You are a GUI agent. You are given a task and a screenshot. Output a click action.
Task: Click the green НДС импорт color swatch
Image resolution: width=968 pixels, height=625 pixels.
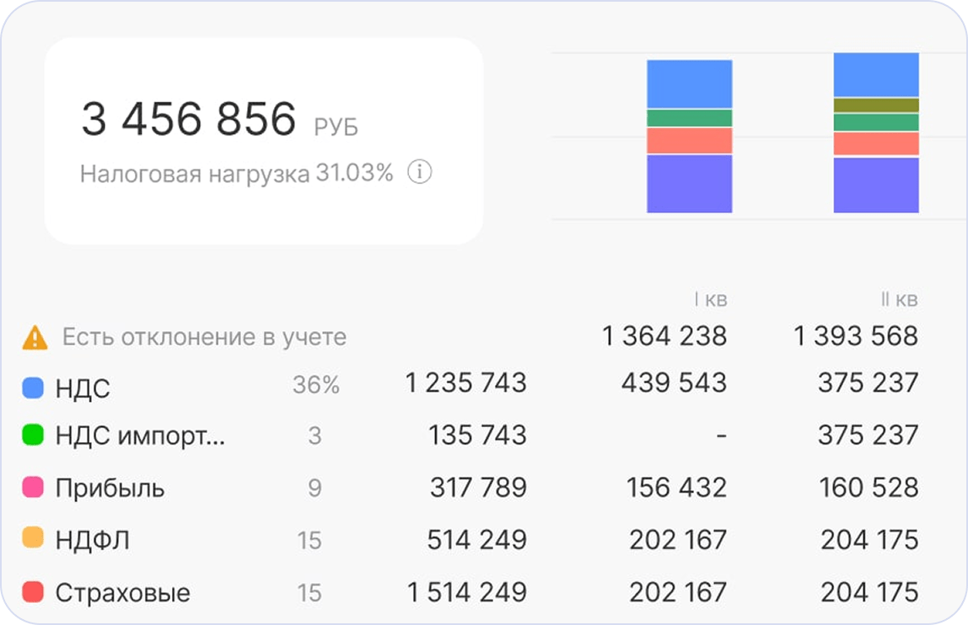tap(33, 435)
